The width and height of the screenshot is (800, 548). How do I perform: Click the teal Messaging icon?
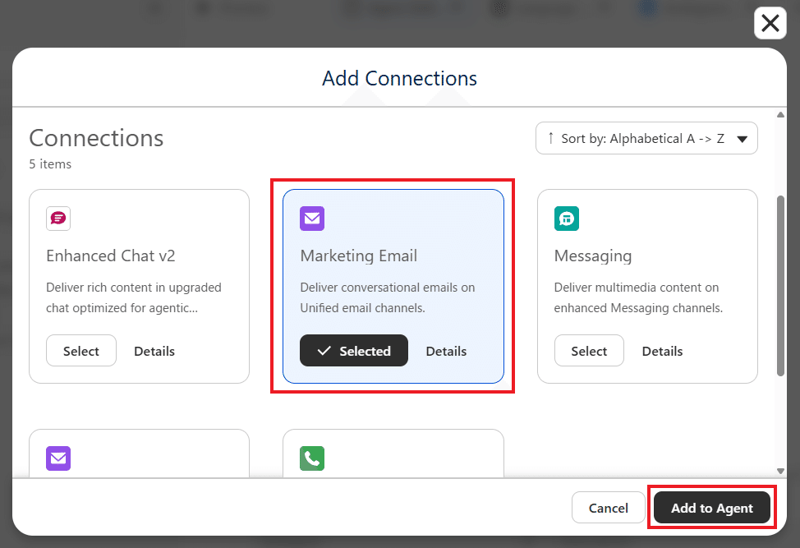tap(567, 219)
